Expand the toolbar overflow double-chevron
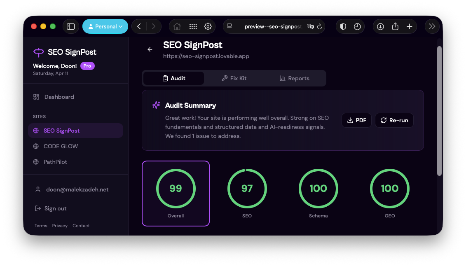Viewport: 466px width, 266px height. point(432,26)
